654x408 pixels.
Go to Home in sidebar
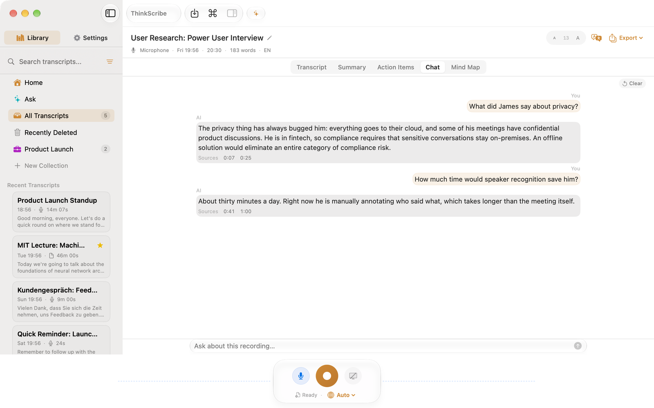coord(61,82)
